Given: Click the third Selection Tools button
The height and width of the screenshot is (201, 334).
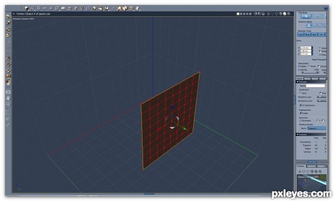Looking at the screenshot, I should point(315,35).
